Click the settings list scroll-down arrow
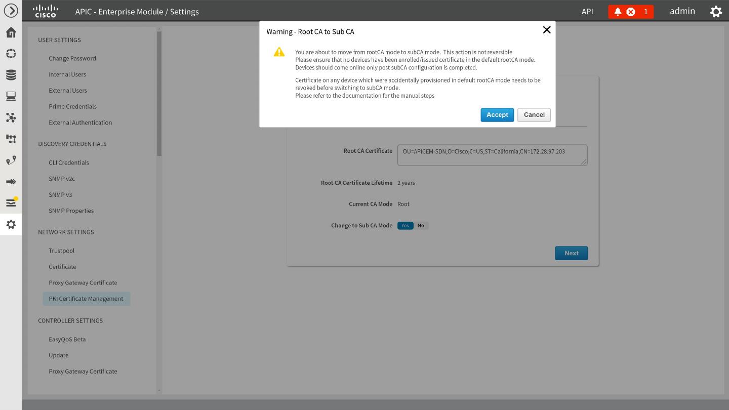This screenshot has width=729, height=410. [159, 390]
